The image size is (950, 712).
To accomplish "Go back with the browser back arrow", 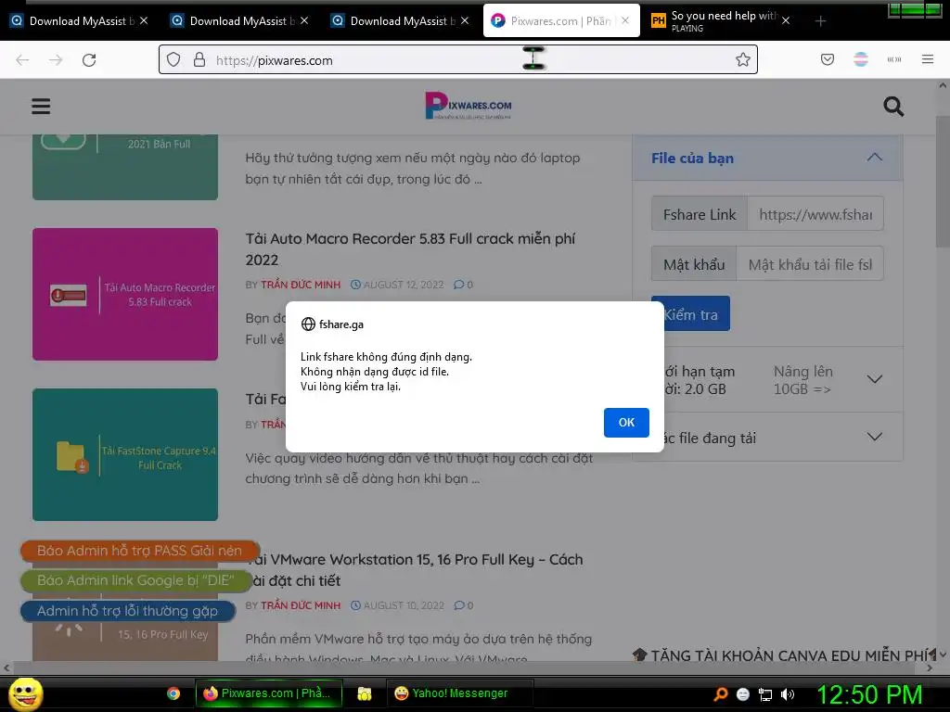I will point(22,60).
